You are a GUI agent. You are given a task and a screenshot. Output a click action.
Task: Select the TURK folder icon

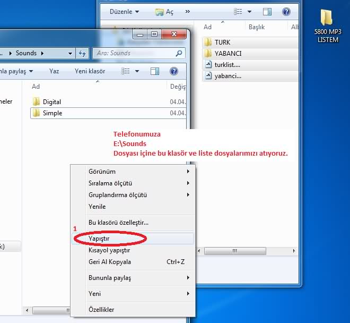pyautogui.click(x=208, y=42)
